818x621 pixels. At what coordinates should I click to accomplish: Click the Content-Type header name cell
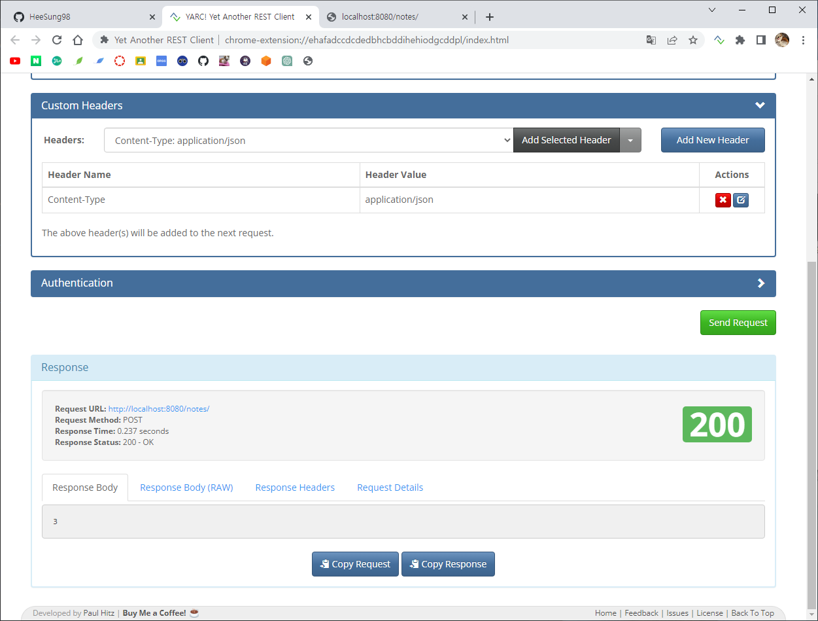201,200
